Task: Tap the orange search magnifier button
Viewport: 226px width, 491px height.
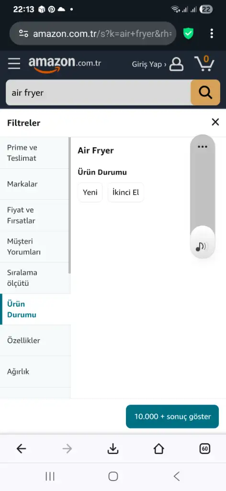Action: pos(205,93)
